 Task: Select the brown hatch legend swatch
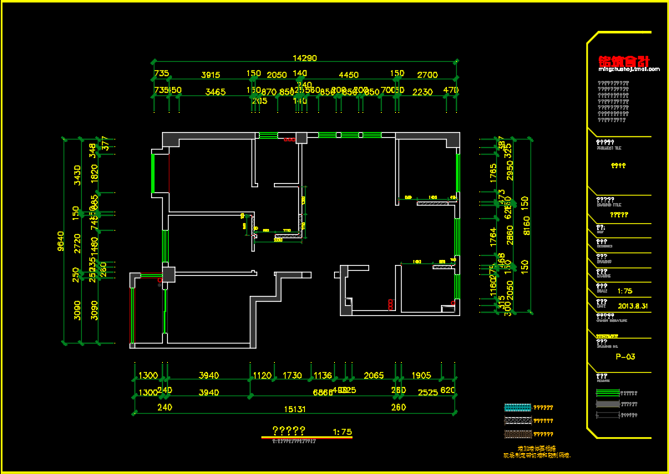[x=518, y=434]
